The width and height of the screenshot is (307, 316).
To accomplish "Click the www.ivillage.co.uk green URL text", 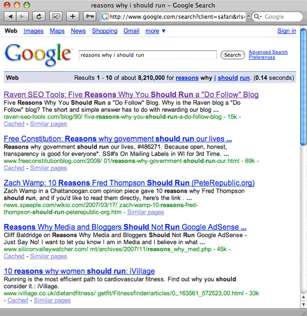I will coord(124,293).
